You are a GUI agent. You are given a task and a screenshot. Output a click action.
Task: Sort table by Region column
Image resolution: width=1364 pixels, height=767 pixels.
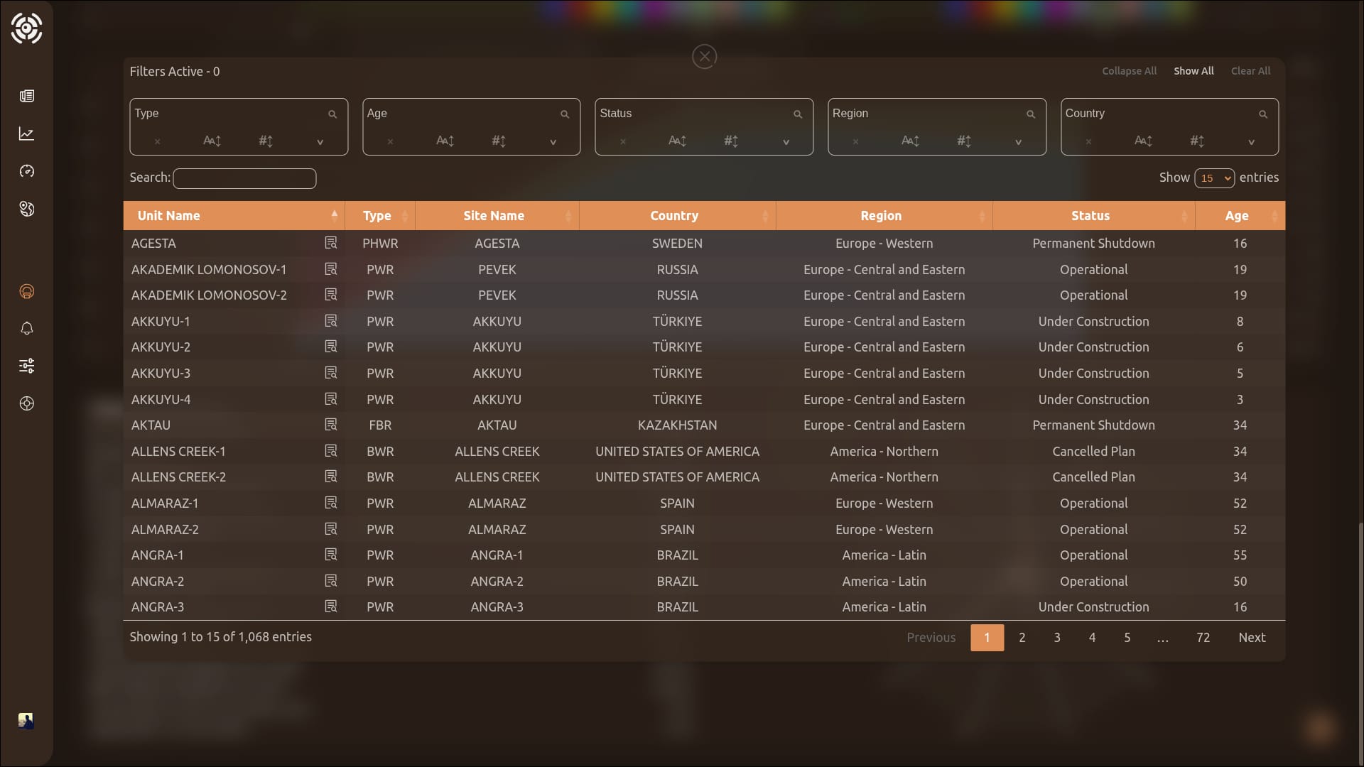[884, 215]
